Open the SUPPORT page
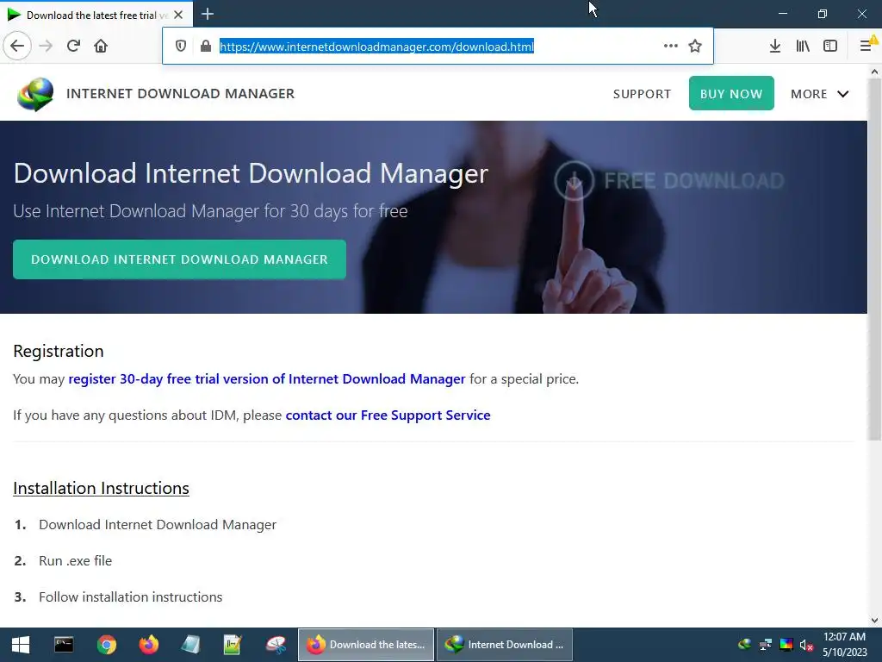The height and width of the screenshot is (662, 882). (642, 94)
